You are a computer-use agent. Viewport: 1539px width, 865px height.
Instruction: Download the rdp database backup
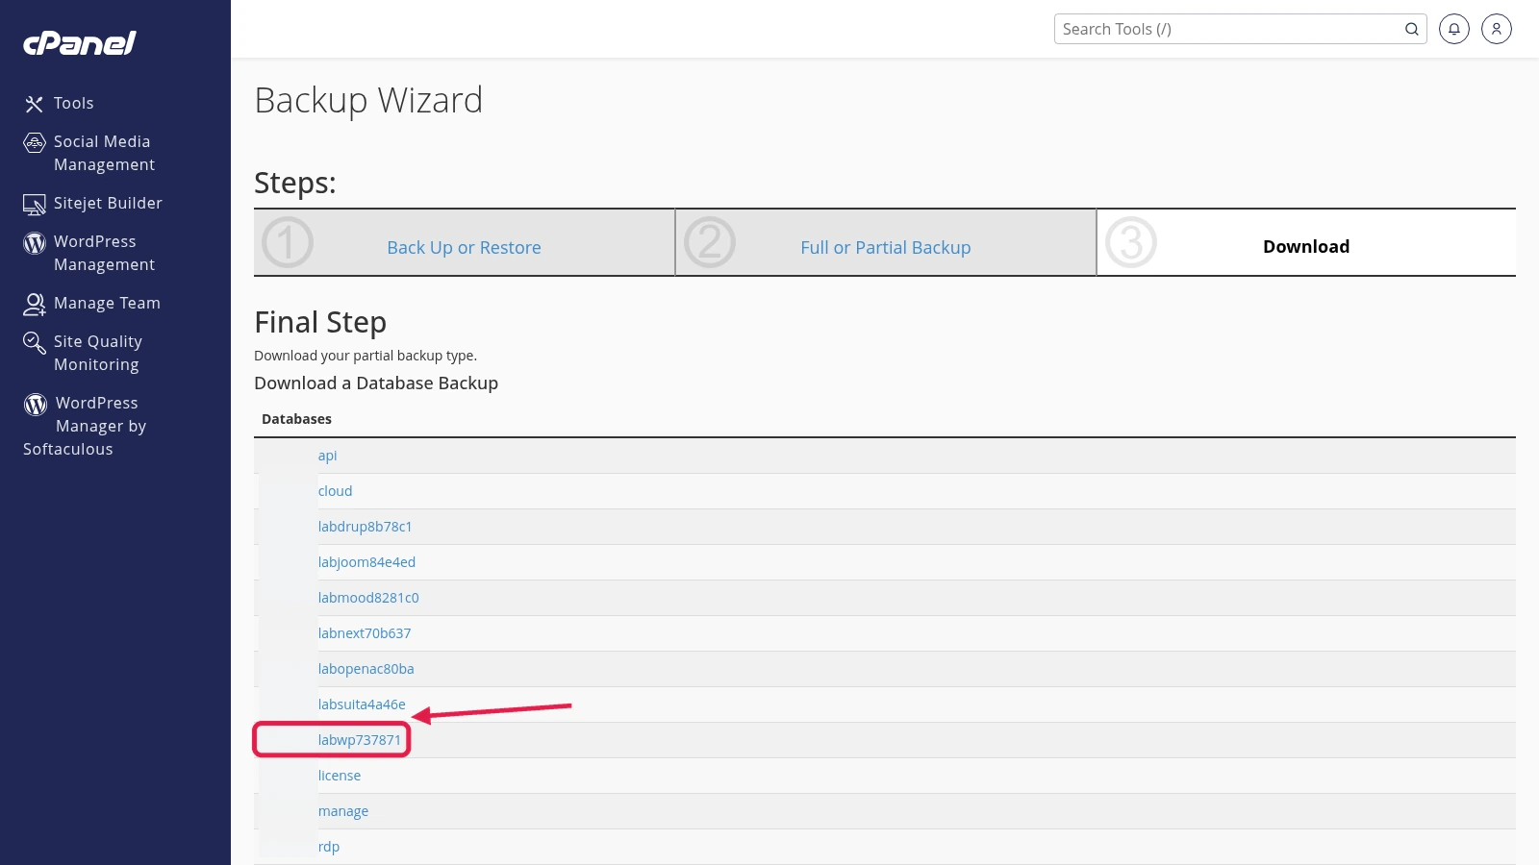tap(329, 847)
